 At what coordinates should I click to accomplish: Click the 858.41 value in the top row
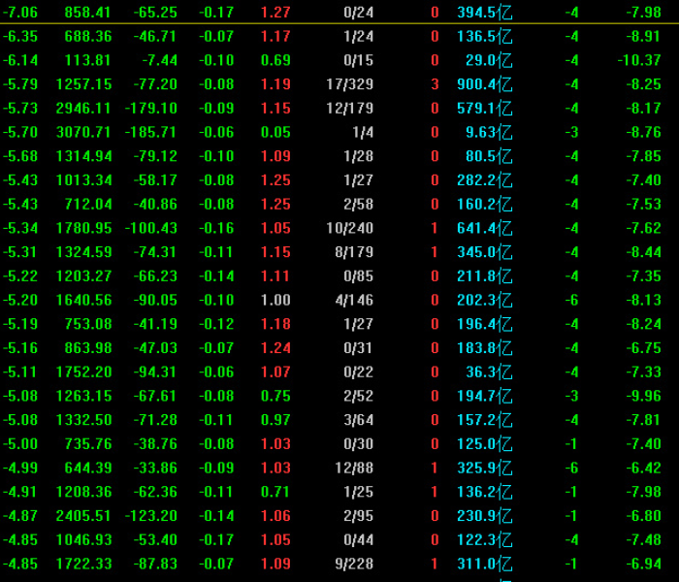click(x=88, y=12)
